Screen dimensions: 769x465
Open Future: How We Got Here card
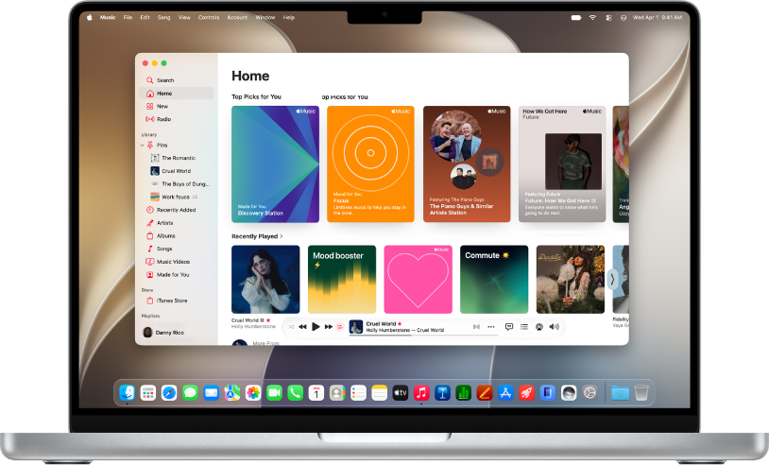pos(562,164)
